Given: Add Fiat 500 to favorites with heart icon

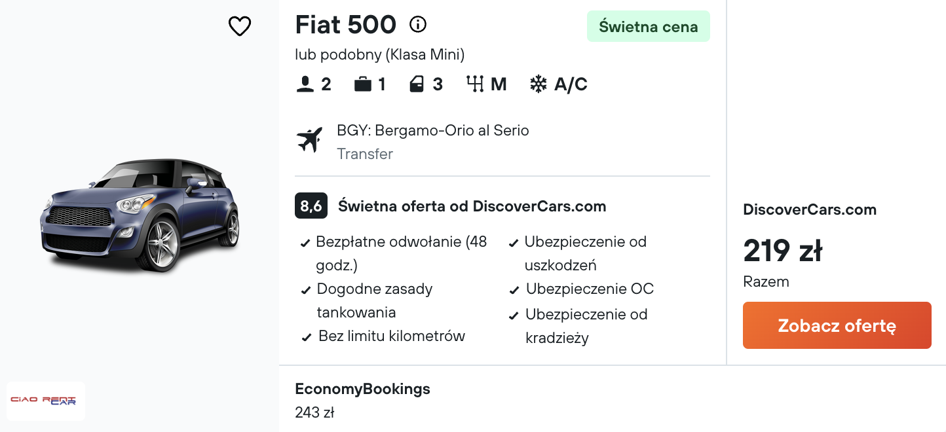Looking at the screenshot, I should pyautogui.click(x=240, y=26).
